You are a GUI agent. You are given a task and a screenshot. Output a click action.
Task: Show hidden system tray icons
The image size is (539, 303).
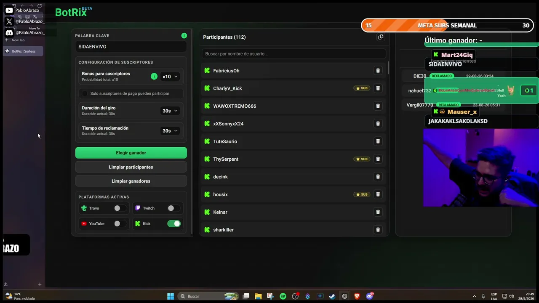click(x=474, y=296)
